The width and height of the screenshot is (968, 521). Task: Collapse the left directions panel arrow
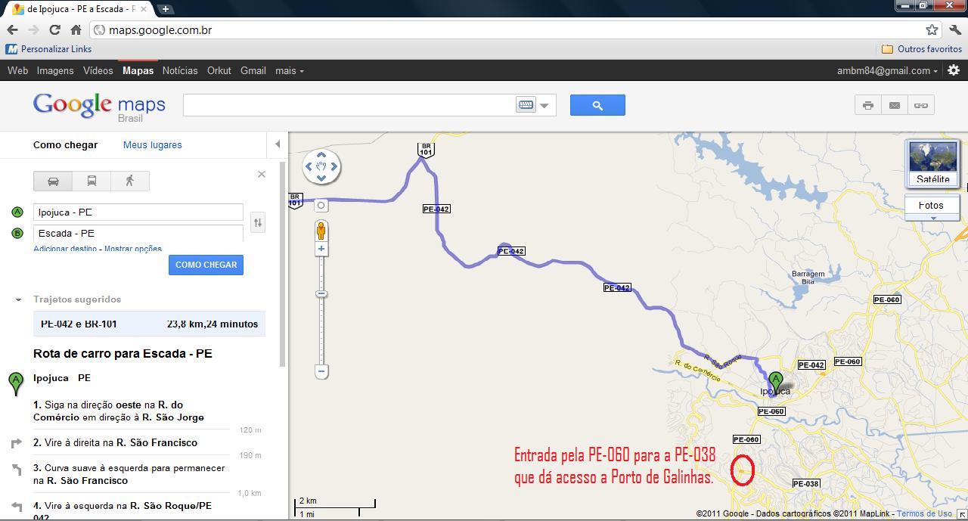(278, 144)
